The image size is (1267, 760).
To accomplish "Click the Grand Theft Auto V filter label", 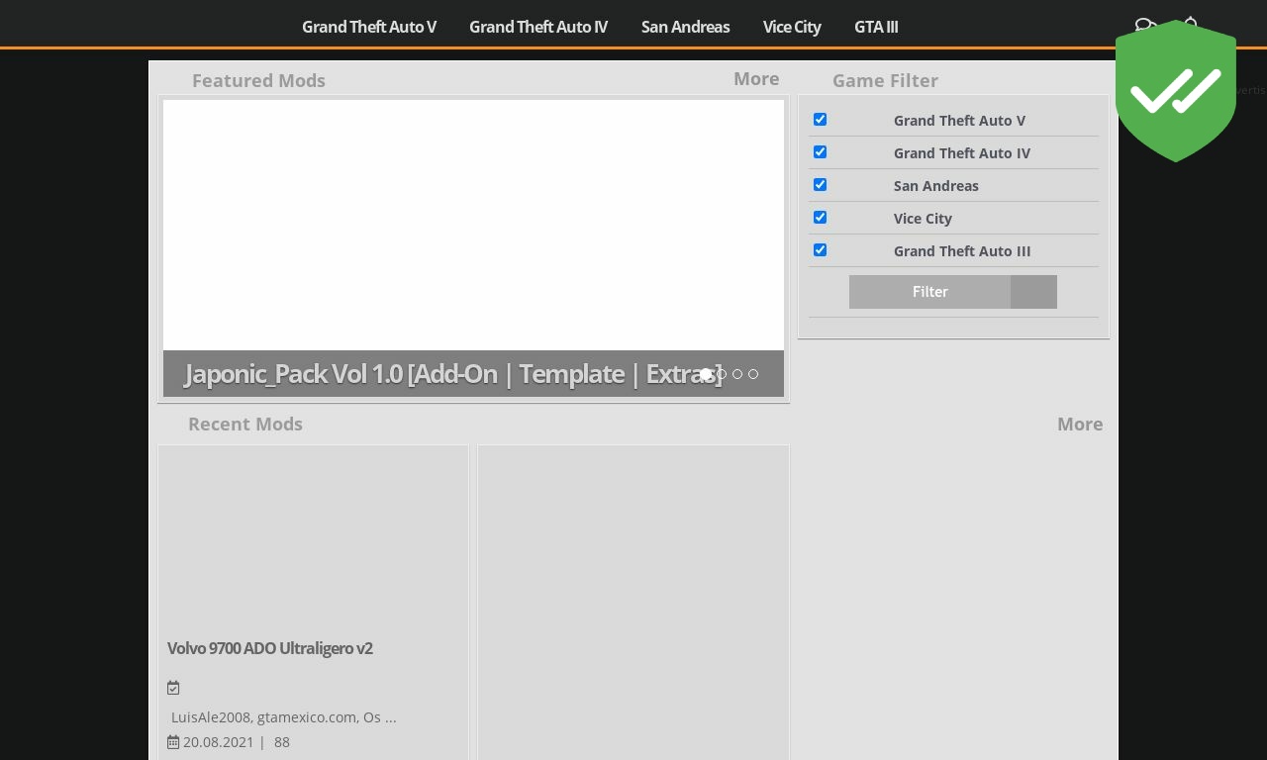I will click(959, 121).
